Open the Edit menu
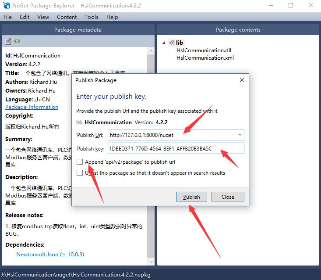Screen dimensions: 321x280 25,17
